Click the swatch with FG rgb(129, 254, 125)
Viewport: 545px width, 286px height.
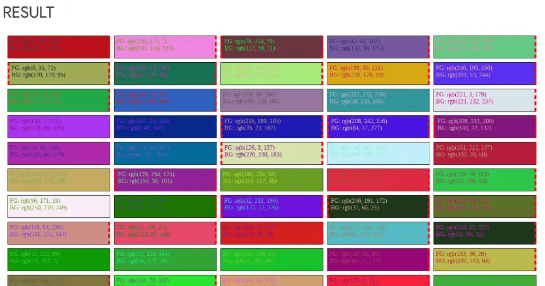165,179
